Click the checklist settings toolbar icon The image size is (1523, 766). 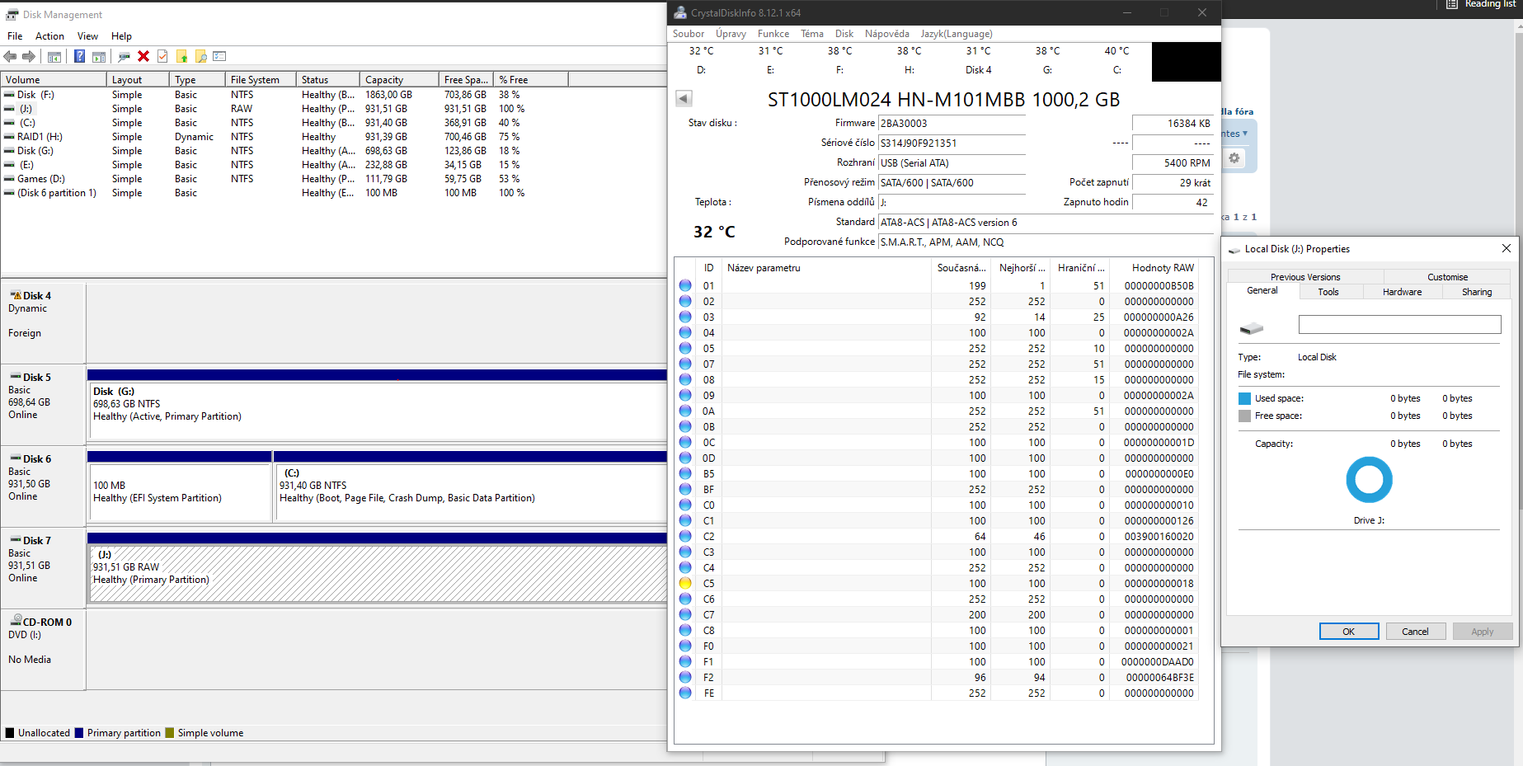pos(219,56)
